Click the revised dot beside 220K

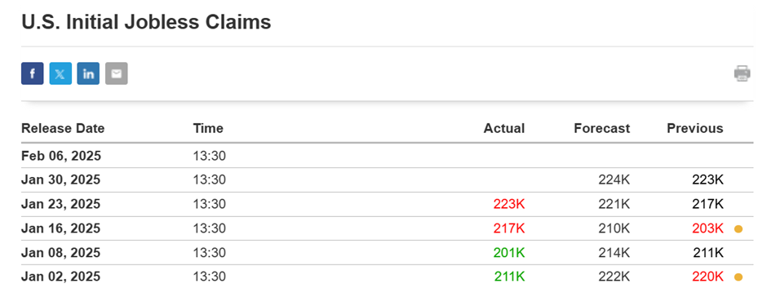pyautogui.click(x=738, y=277)
